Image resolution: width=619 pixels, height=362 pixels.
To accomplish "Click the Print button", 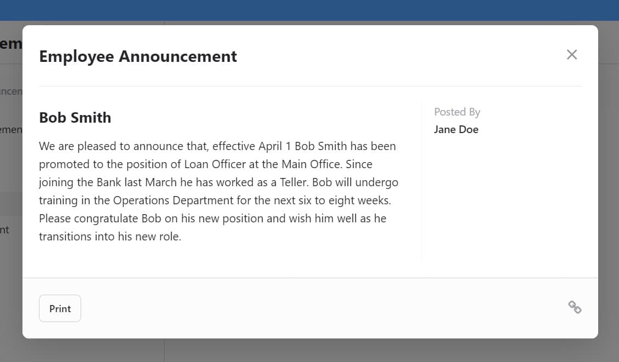I will (60, 308).
